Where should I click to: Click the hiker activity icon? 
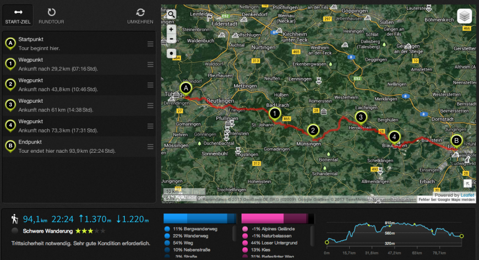(x=14, y=219)
